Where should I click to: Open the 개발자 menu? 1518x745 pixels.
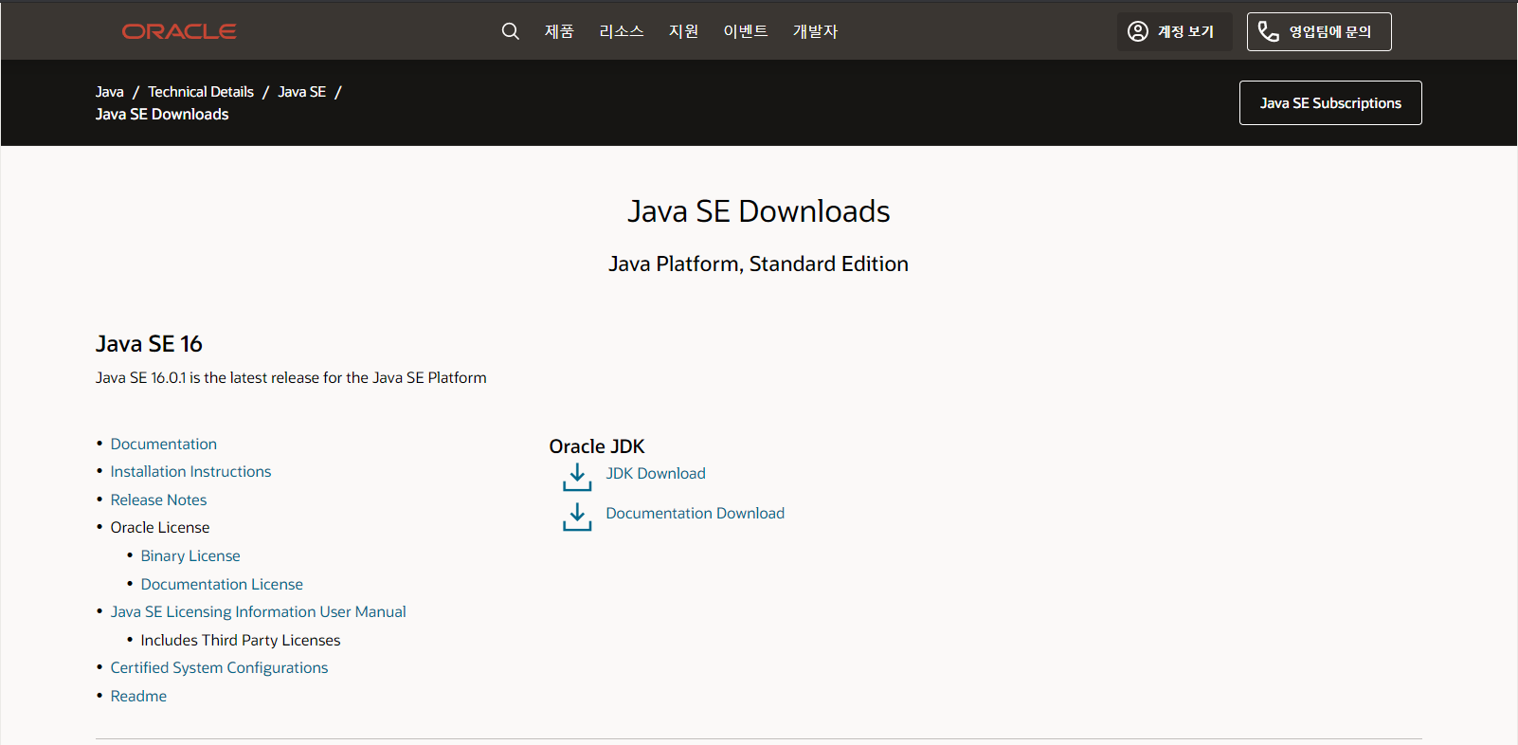click(816, 31)
